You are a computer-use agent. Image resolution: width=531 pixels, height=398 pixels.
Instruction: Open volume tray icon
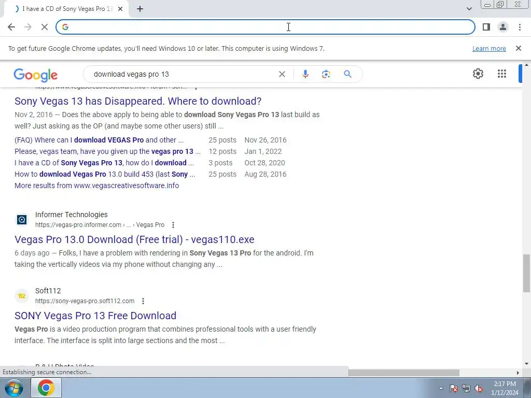coord(479,388)
